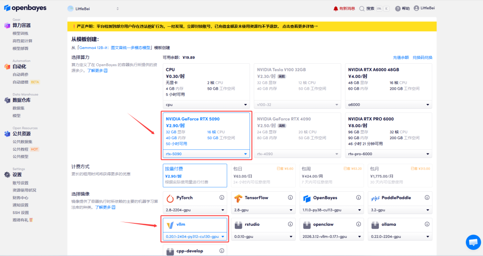
Task: Select NVIDIA GeForce RTX 4090 compute
Action: (x=297, y=135)
